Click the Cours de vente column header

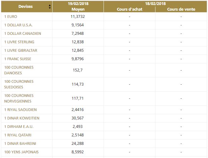coord(181,9)
